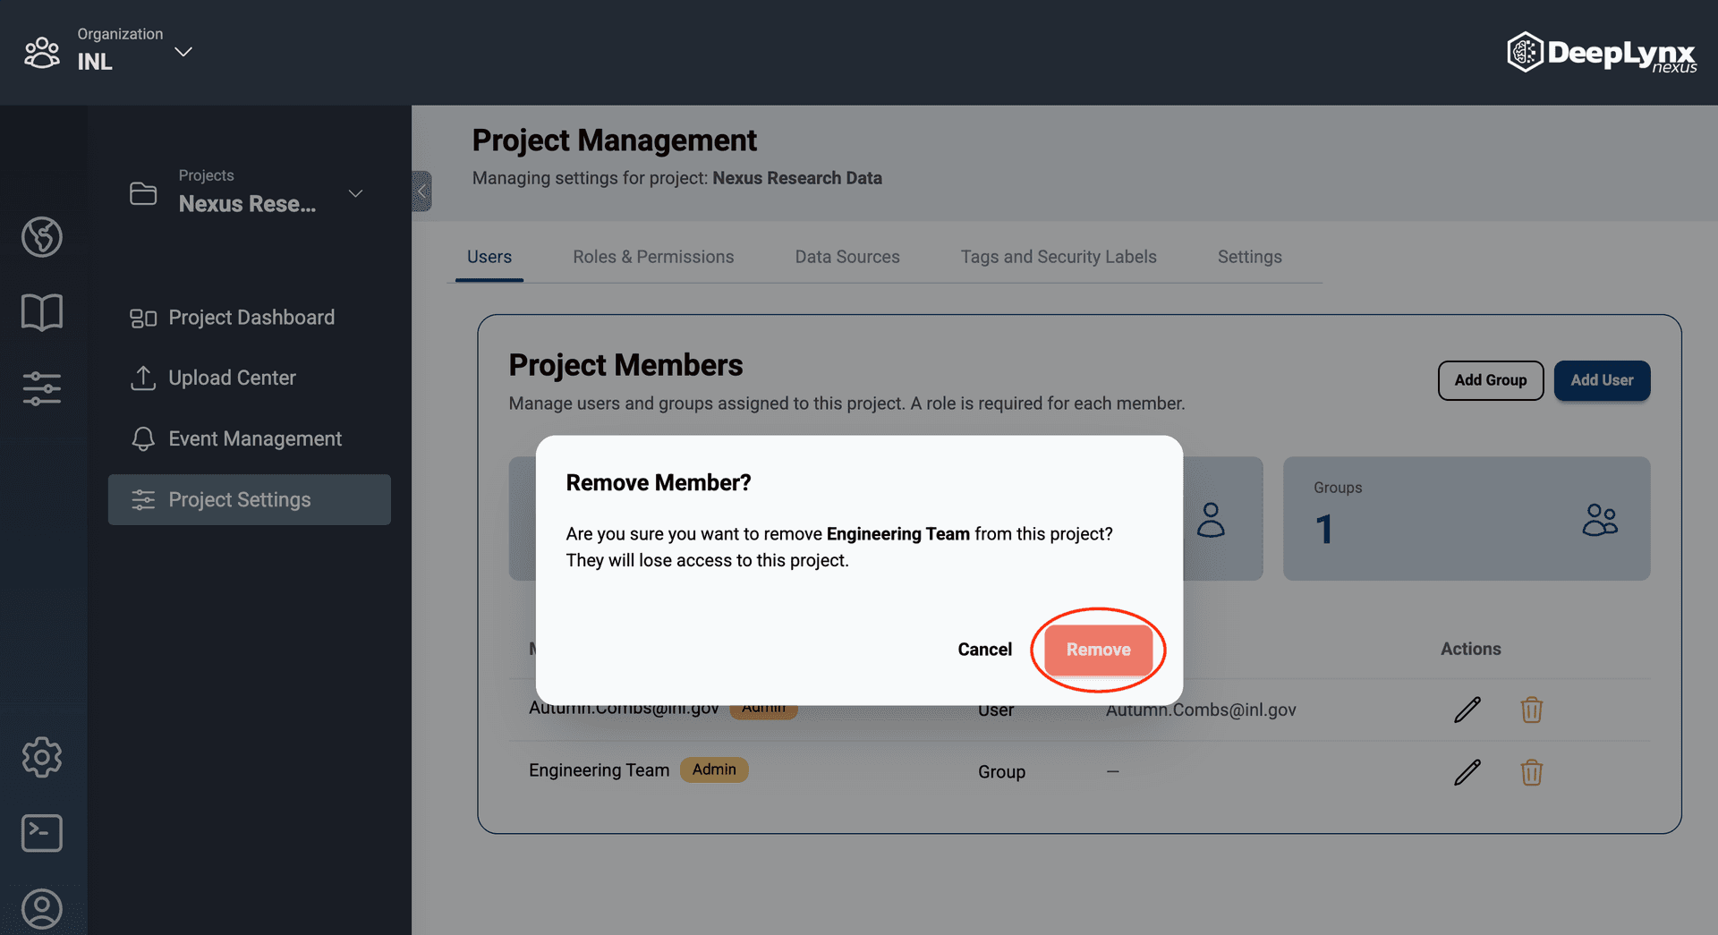Image resolution: width=1718 pixels, height=935 pixels.
Task: Expand the Organization INL dropdown
Action: pyautogui.click(x=183, y=52)
